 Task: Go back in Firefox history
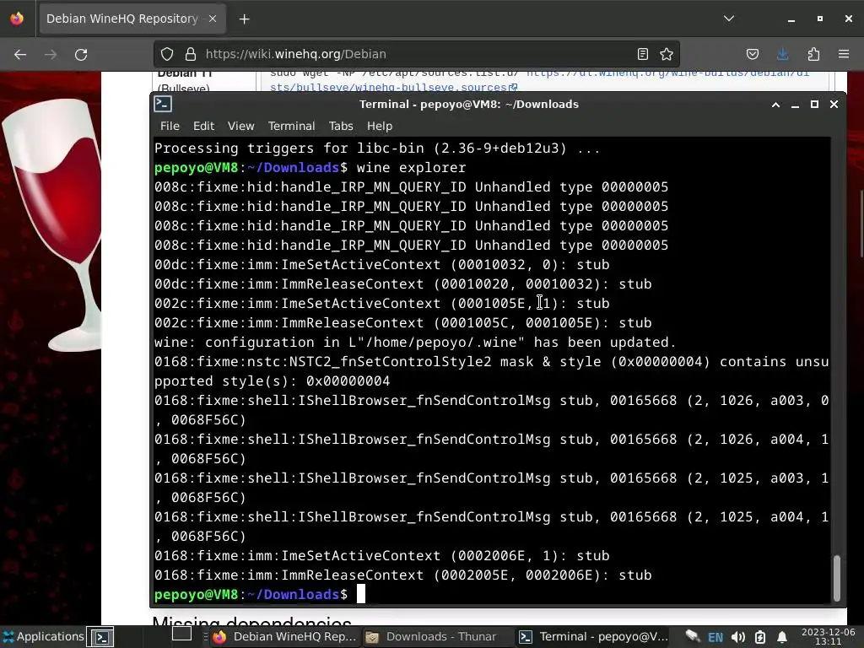coord(20,54)
